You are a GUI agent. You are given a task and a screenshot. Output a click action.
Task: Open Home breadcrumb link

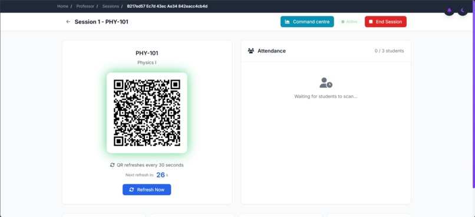(x=62, y=6)
